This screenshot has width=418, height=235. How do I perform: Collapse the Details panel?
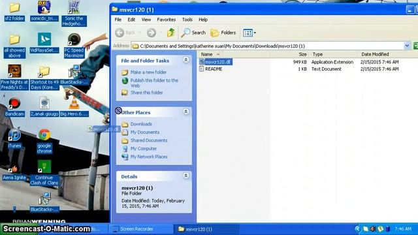tap(185, 176)
